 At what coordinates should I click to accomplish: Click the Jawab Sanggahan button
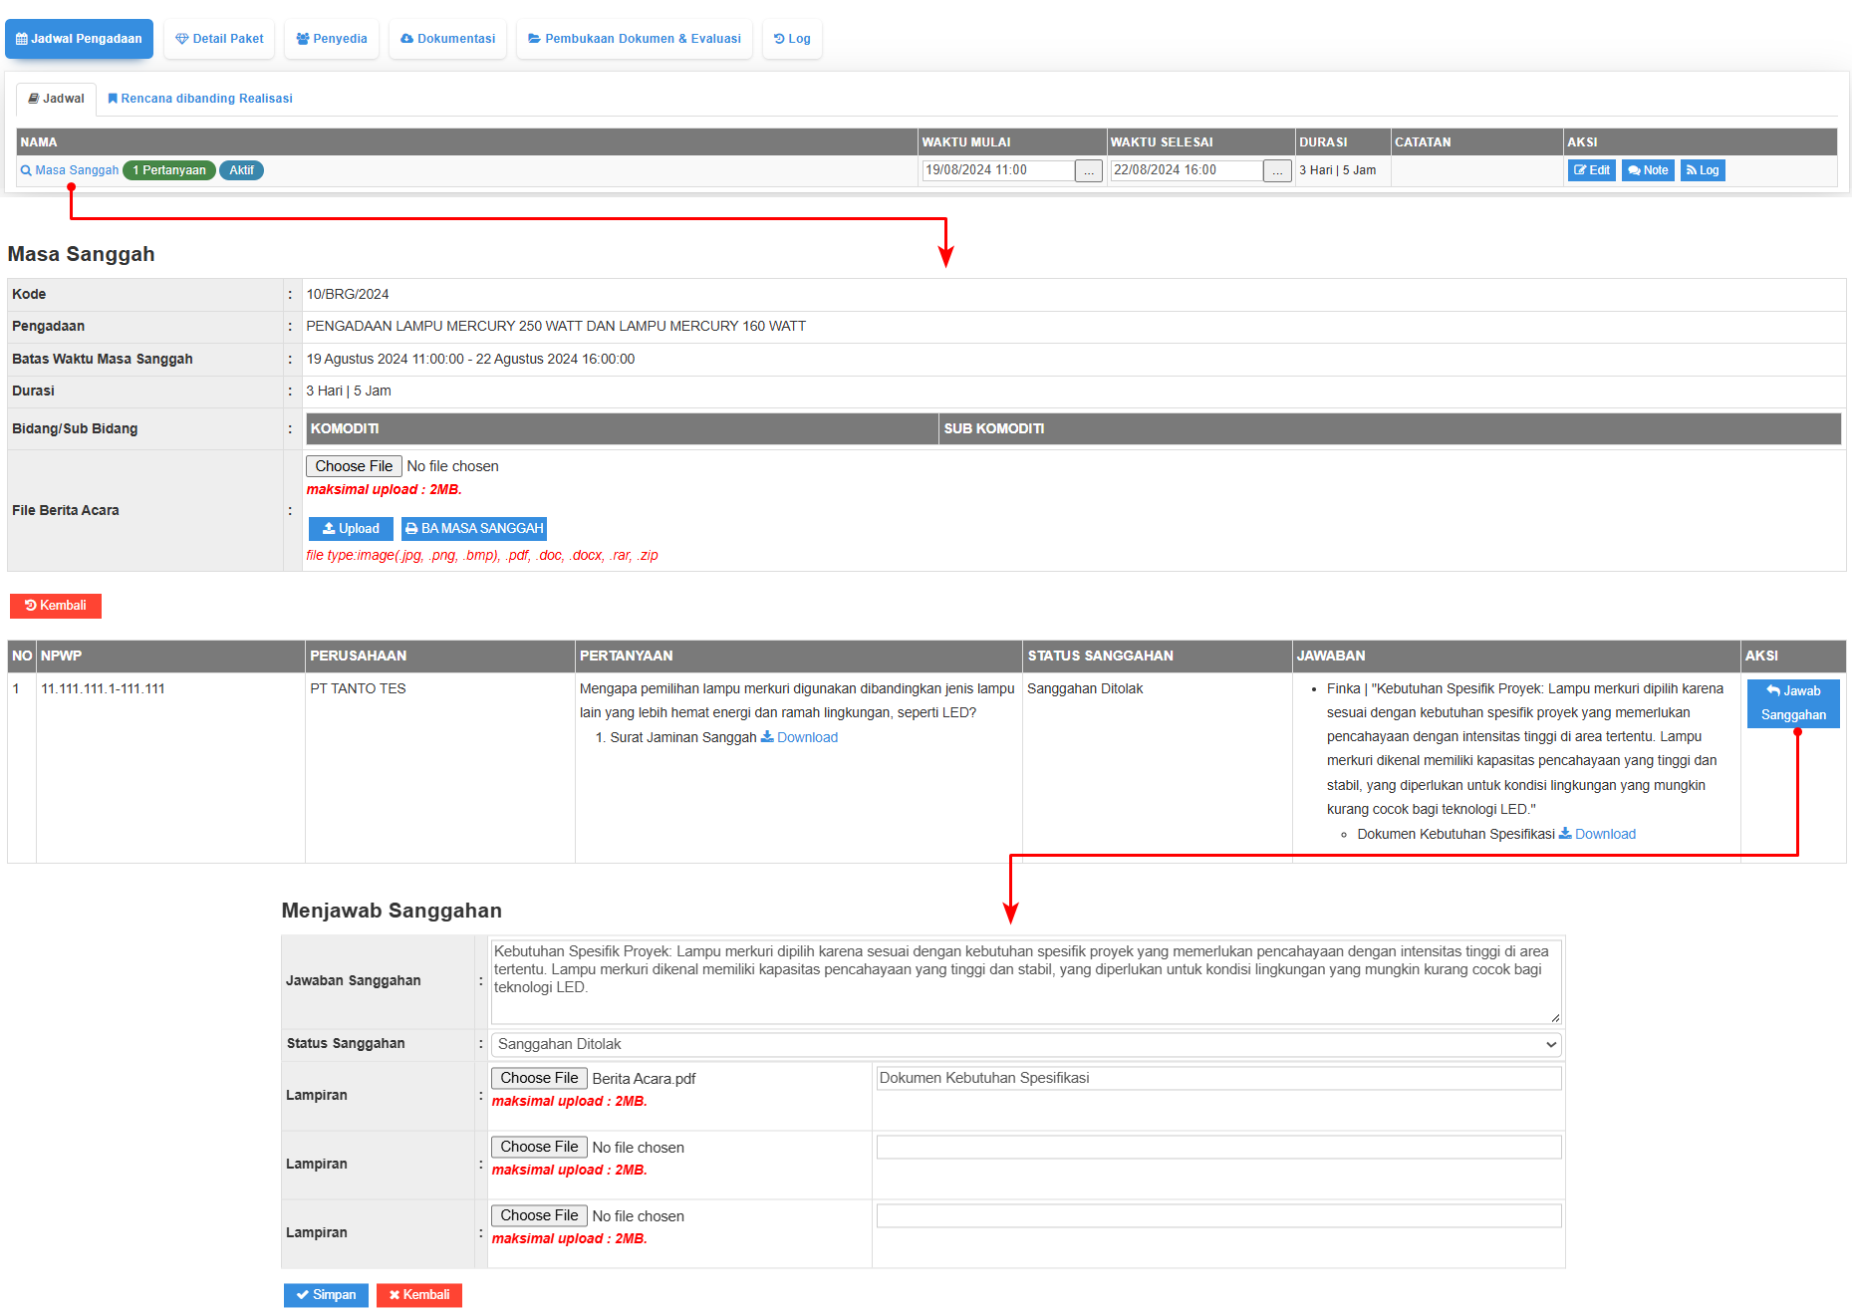[x=1792, y=702]
